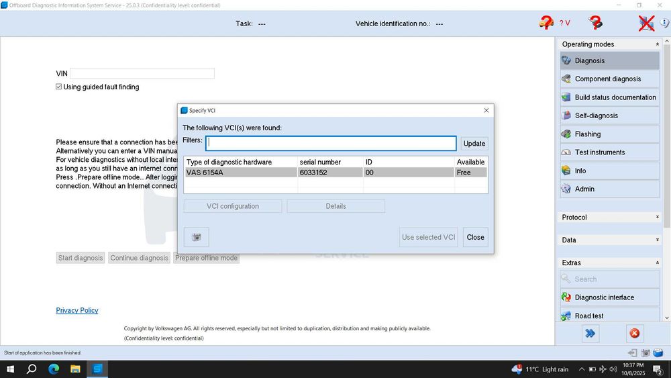671x378 pixels.
Task: Toggle Using guided fault finding checkbox
Action: pos(58,87)
